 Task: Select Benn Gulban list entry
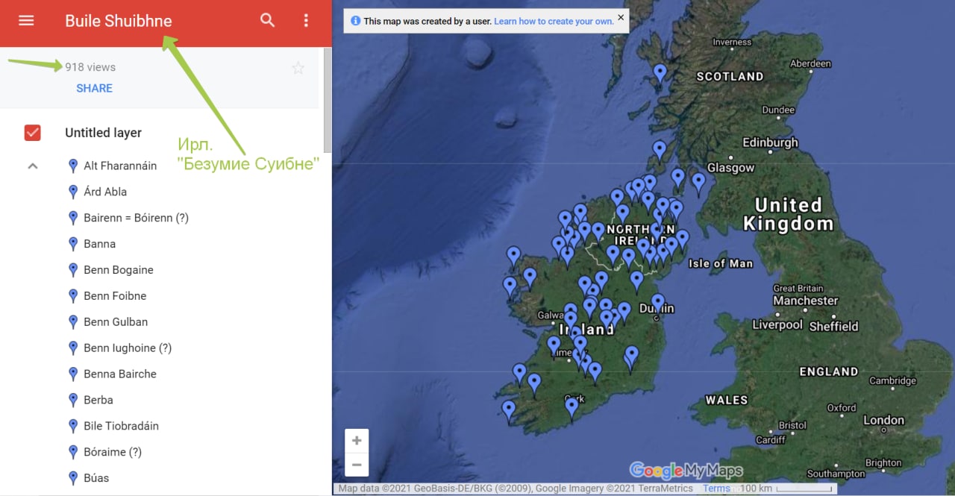coord(116,322)
